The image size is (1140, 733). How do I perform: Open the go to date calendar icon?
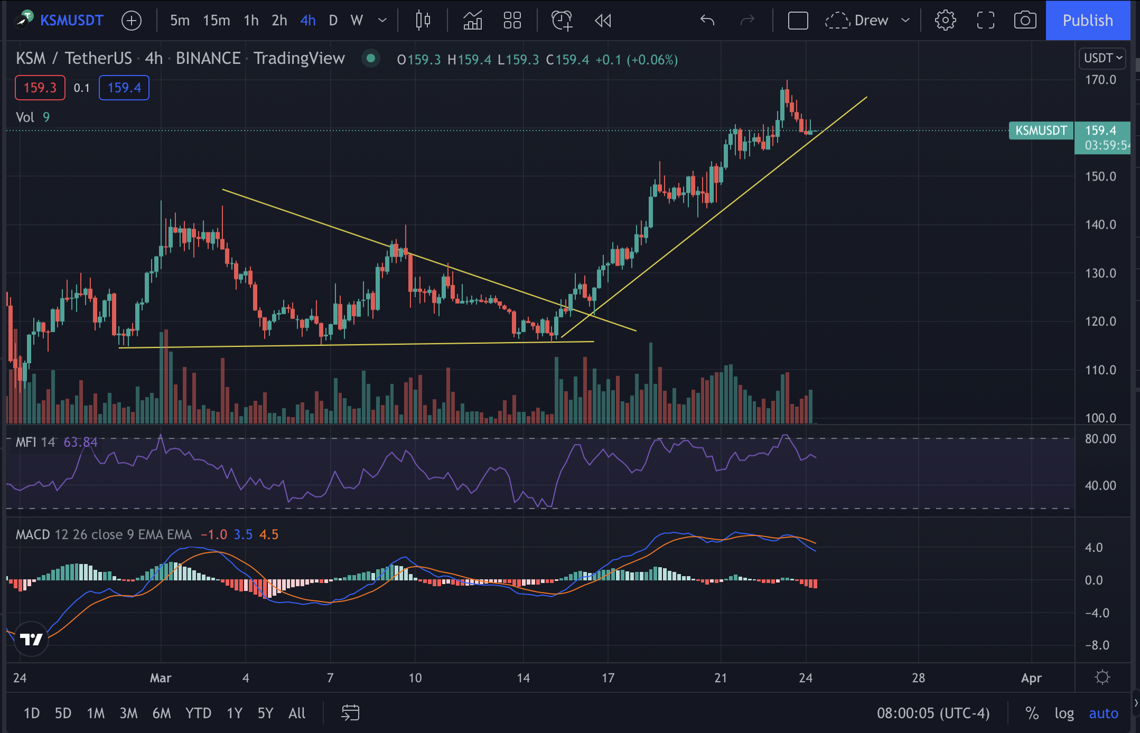coord(350,713)
